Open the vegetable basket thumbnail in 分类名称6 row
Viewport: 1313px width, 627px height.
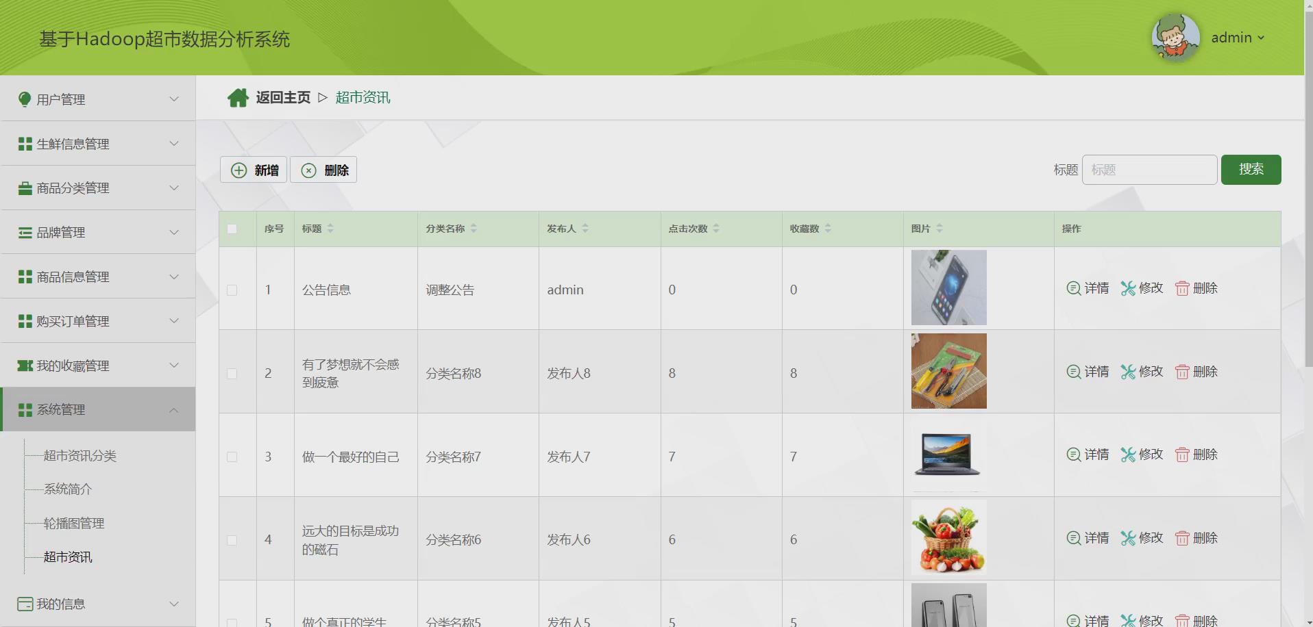click(x=948, y=538)
